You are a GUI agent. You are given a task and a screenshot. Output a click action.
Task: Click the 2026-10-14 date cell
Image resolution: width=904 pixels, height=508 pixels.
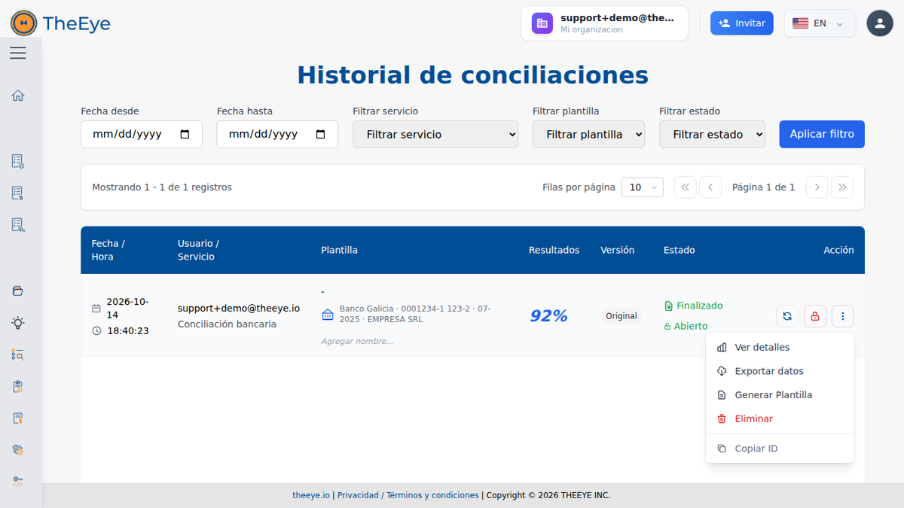click(x=127, y=308)
